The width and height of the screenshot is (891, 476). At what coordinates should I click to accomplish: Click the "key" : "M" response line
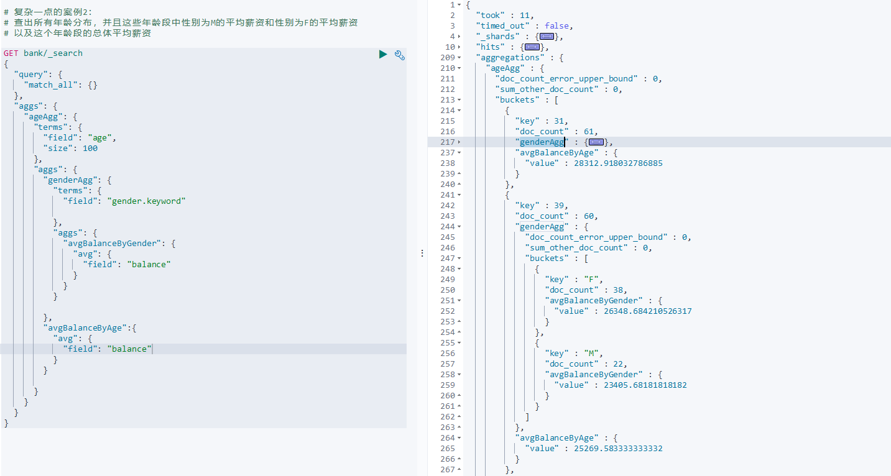pos(574,354)
